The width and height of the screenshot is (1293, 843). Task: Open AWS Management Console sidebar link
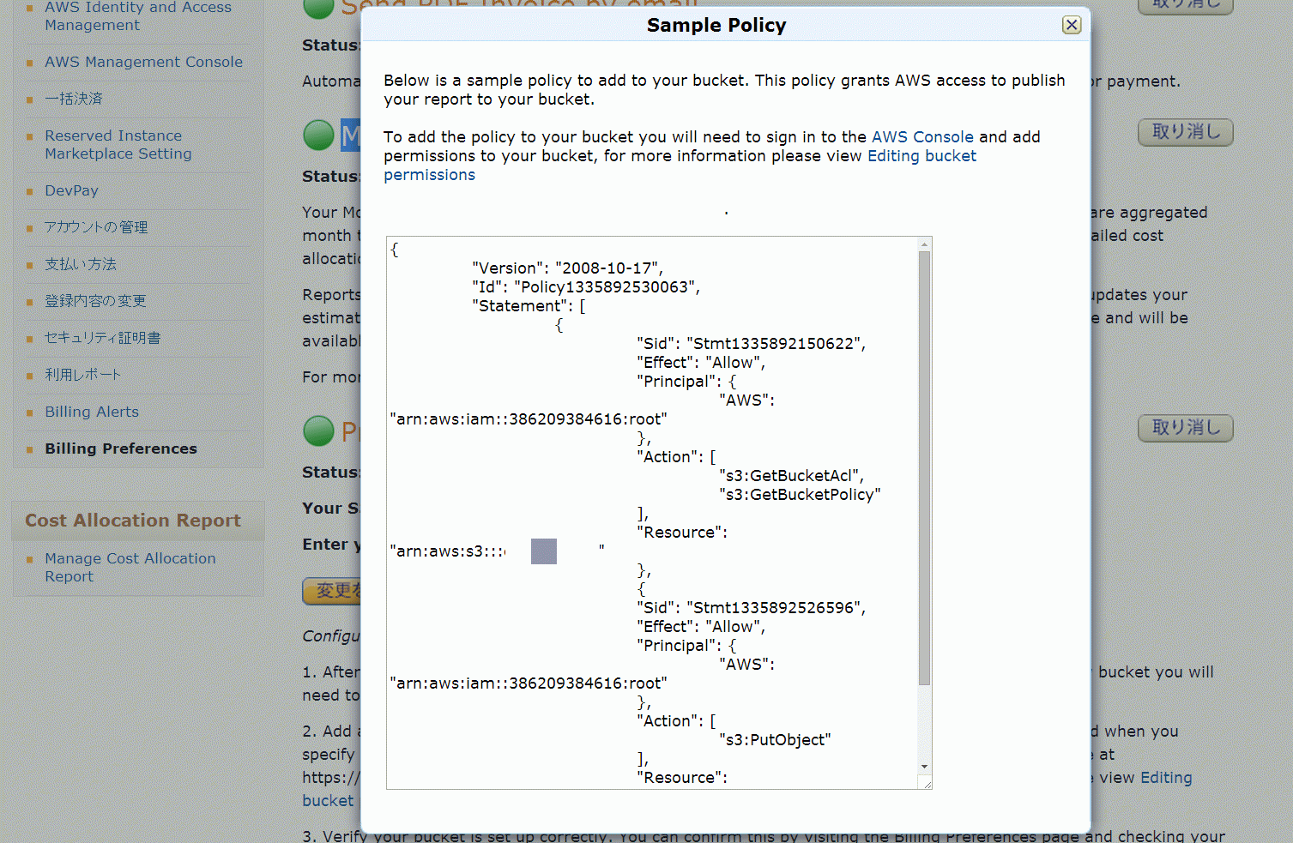click(x=143, y=62)
